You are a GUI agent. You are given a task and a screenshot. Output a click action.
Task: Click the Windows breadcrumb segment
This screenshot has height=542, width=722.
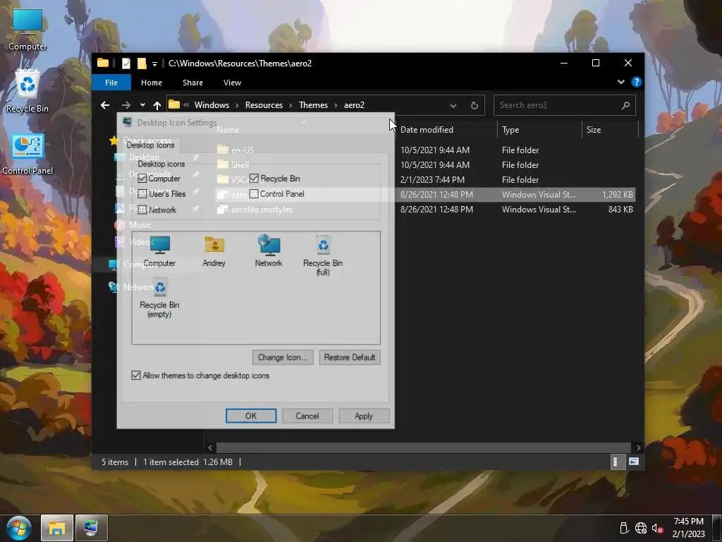tap(212, 105)
